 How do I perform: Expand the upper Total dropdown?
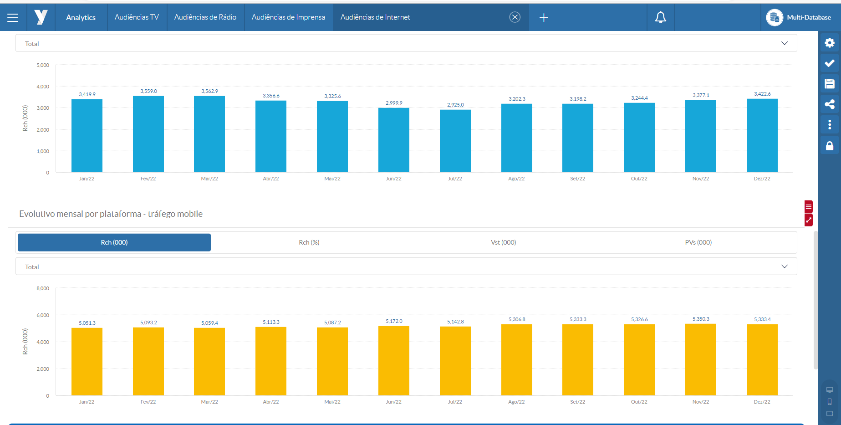tap(784, 43)
